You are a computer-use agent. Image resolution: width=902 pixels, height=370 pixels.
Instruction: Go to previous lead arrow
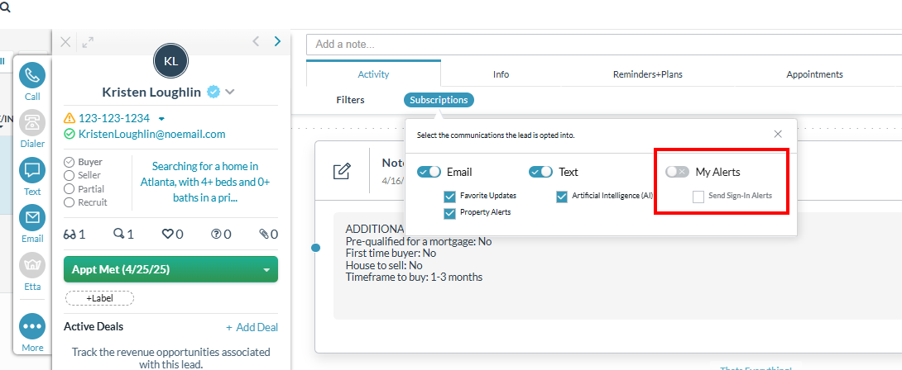tap(256, 41)
